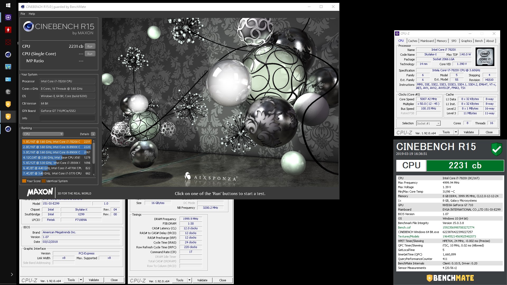
Task: Click Close in CPU-Z mainboard window
Action: (x=114, y=280)
